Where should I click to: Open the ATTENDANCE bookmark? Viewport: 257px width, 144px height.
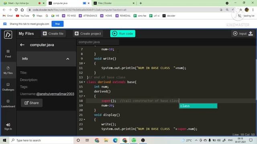tap(88, 16)
